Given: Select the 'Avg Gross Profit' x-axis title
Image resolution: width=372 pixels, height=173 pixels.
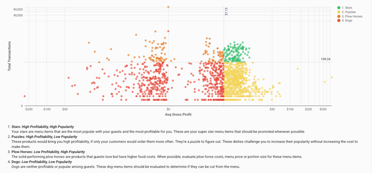Looking at the screenshot, I should tap(178, 115).
